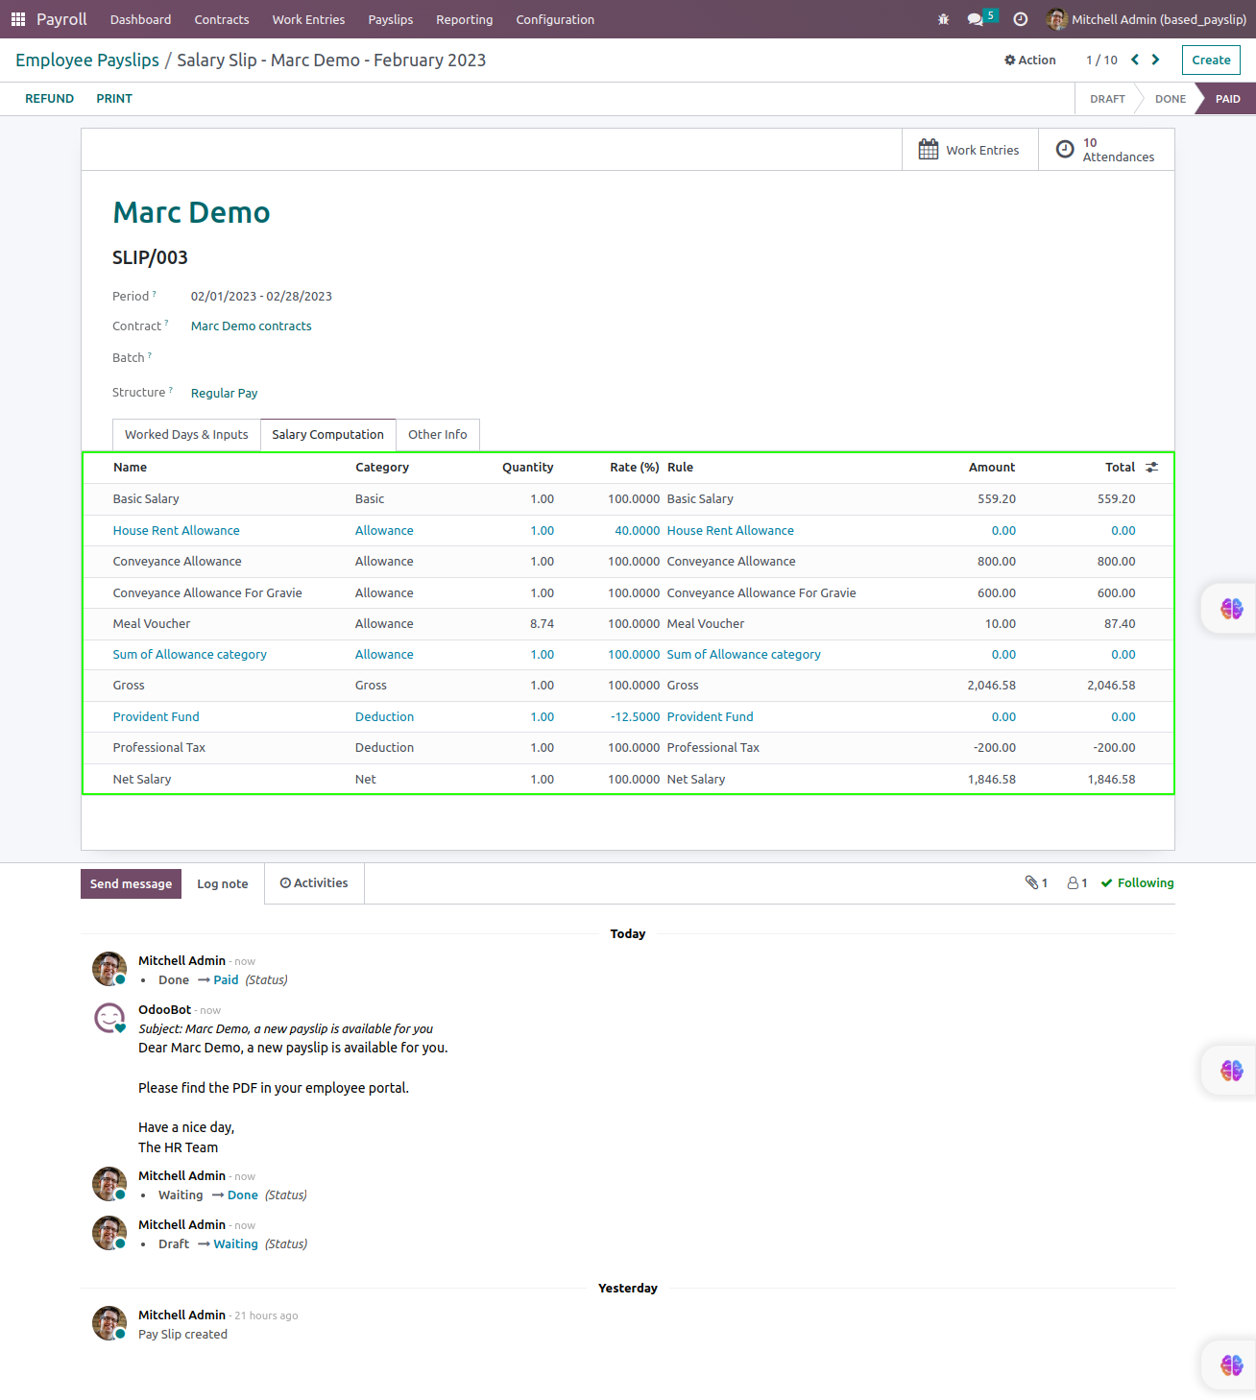Click Gross total 2,046.58
The height and width of the screenshot is (1400, 1256).
pos(1111,686)
